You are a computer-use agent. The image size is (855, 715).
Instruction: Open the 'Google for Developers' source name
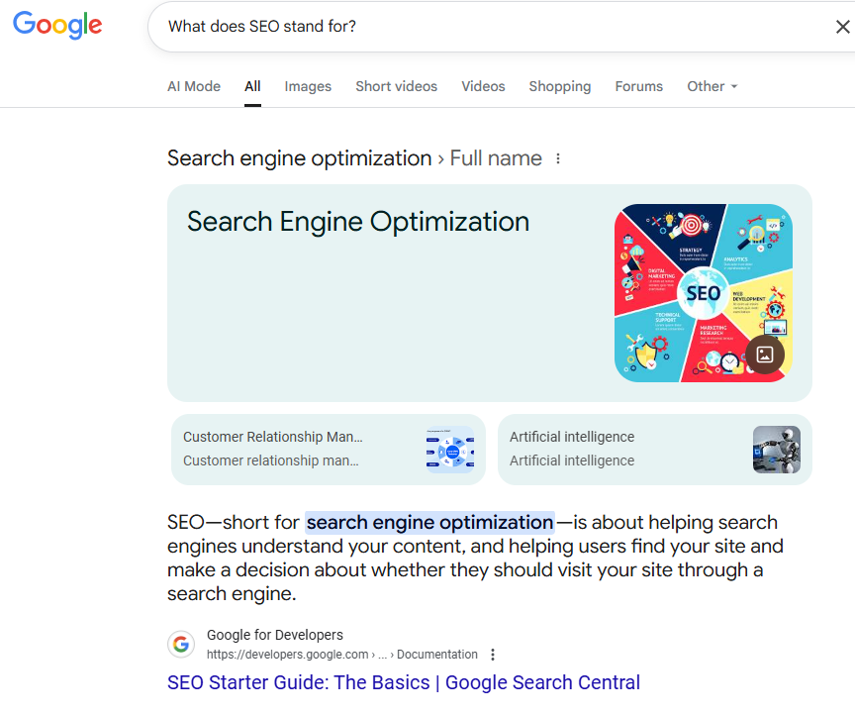click(275, 635)
